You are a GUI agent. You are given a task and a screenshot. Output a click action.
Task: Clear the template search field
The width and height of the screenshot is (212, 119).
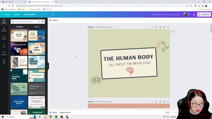(x=39, y=21)
